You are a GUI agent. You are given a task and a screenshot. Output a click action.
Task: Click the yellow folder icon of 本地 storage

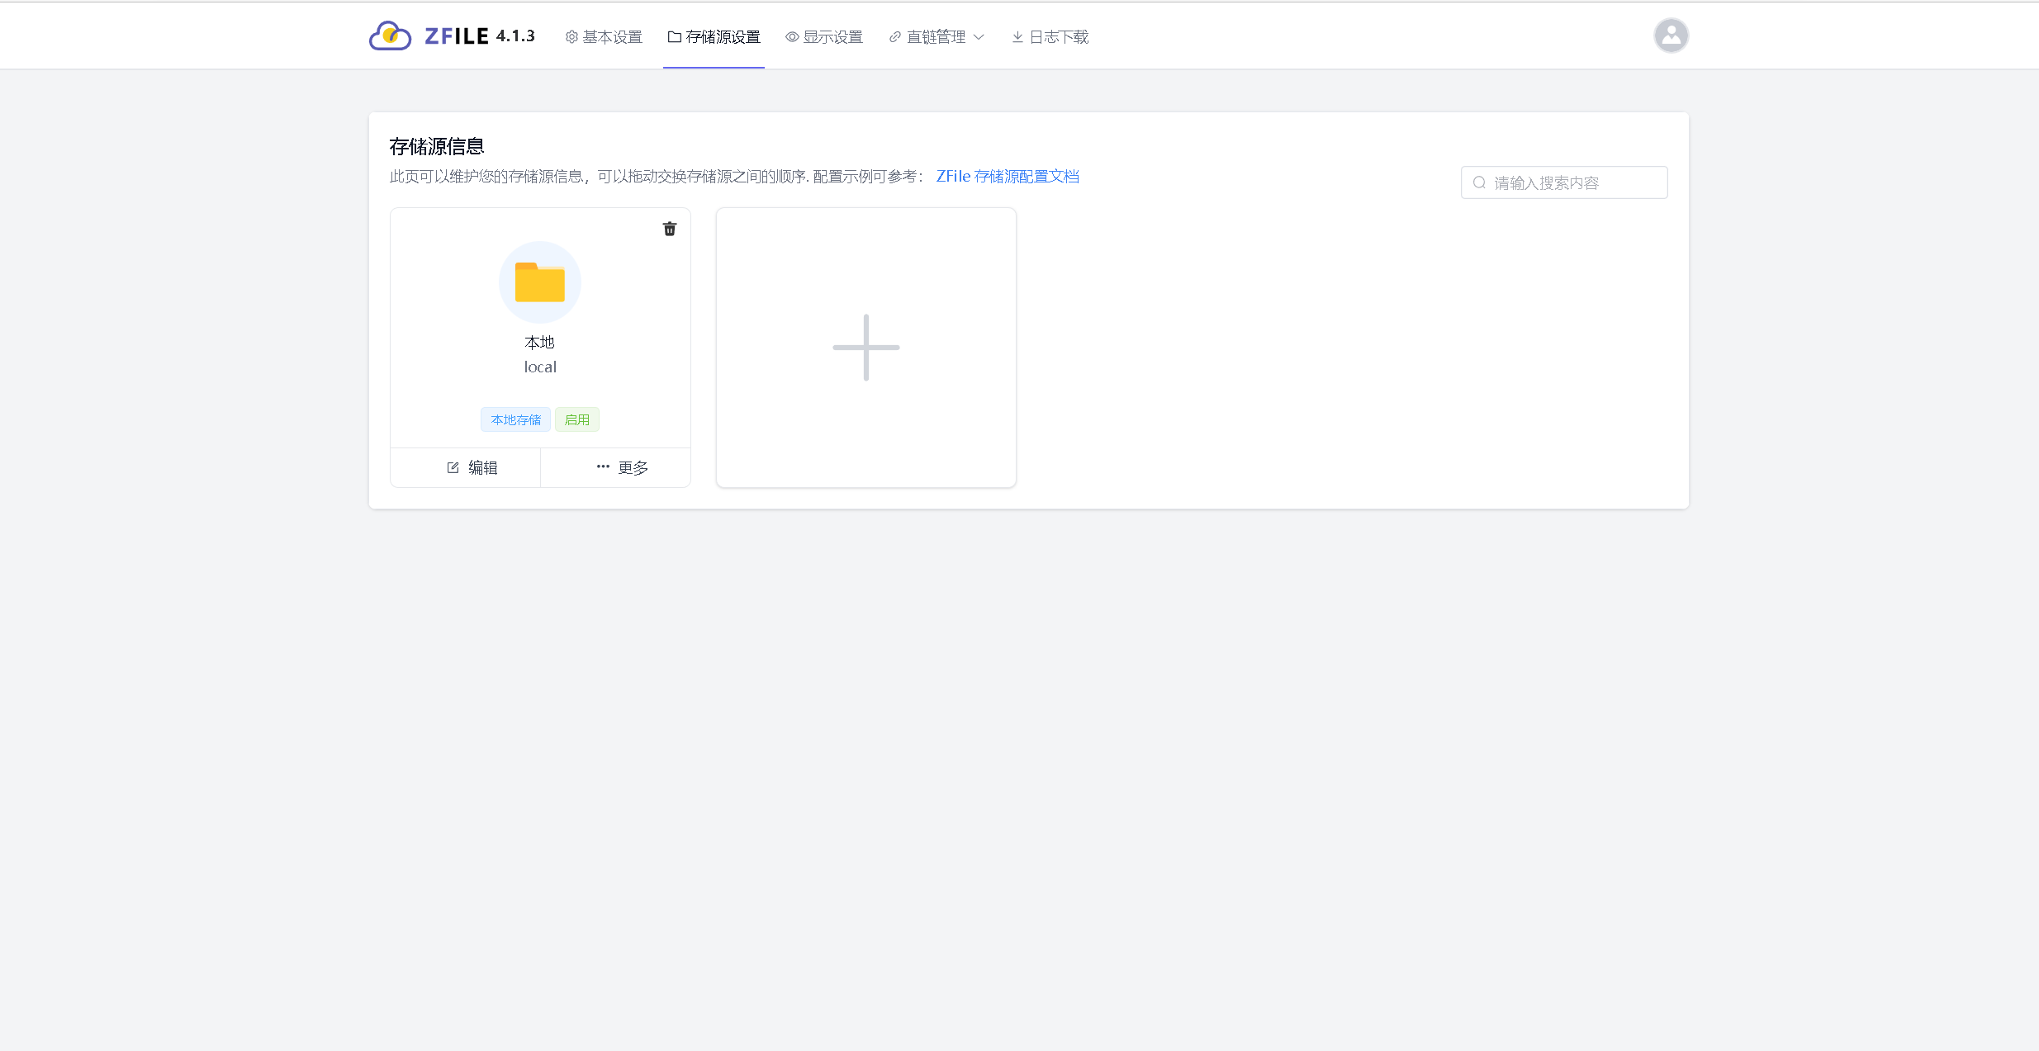(x=540, y=282)
